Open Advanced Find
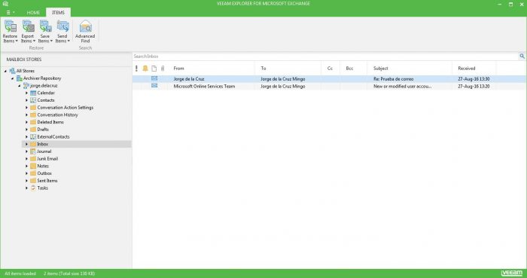Image resolution: width=527 pixels, height=278 pixels. click(85, 31)
